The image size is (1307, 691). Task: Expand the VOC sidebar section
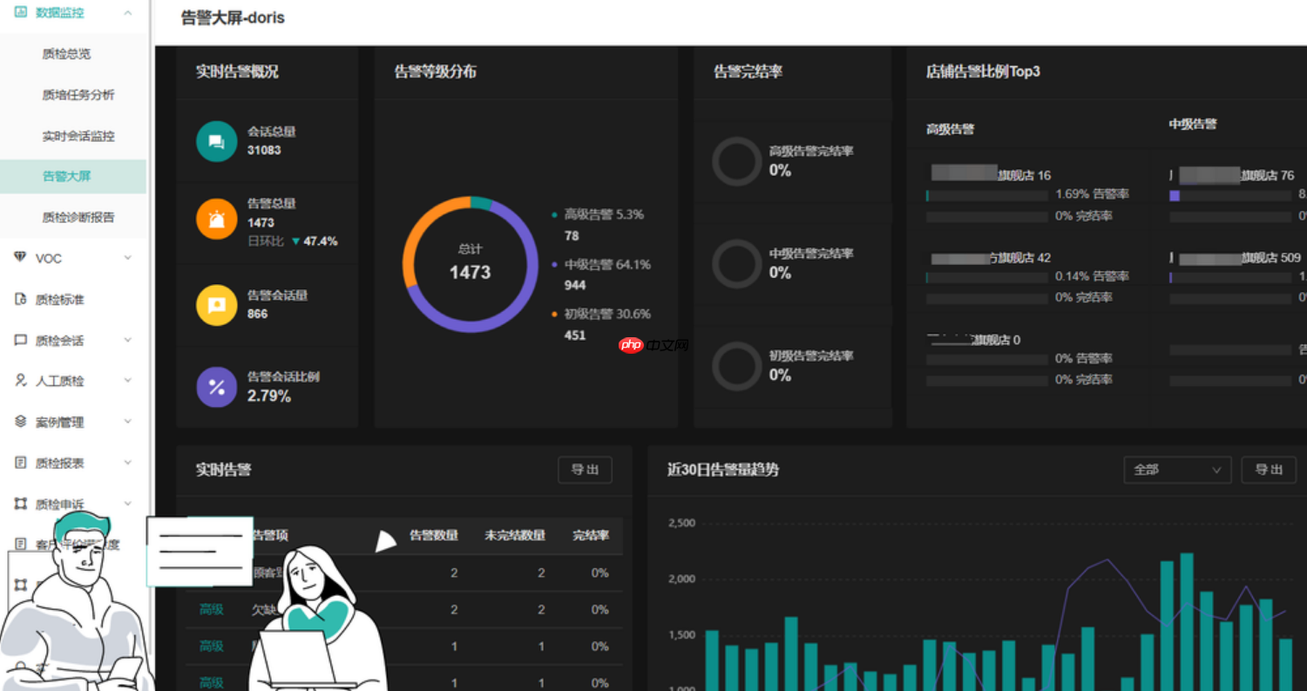(x=127, y=258)
